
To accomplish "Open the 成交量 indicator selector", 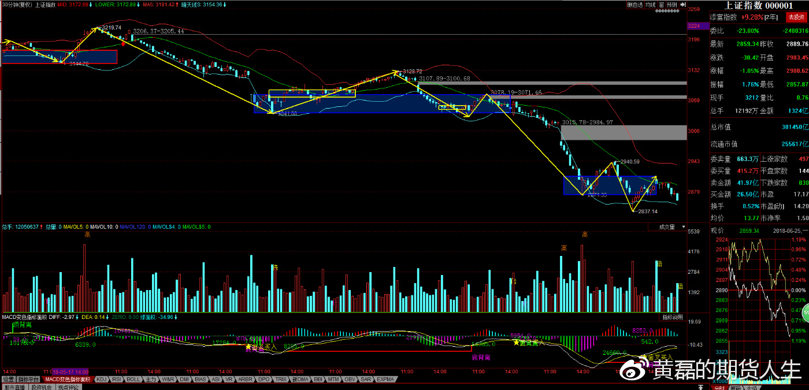I will (x=667, y=227).
